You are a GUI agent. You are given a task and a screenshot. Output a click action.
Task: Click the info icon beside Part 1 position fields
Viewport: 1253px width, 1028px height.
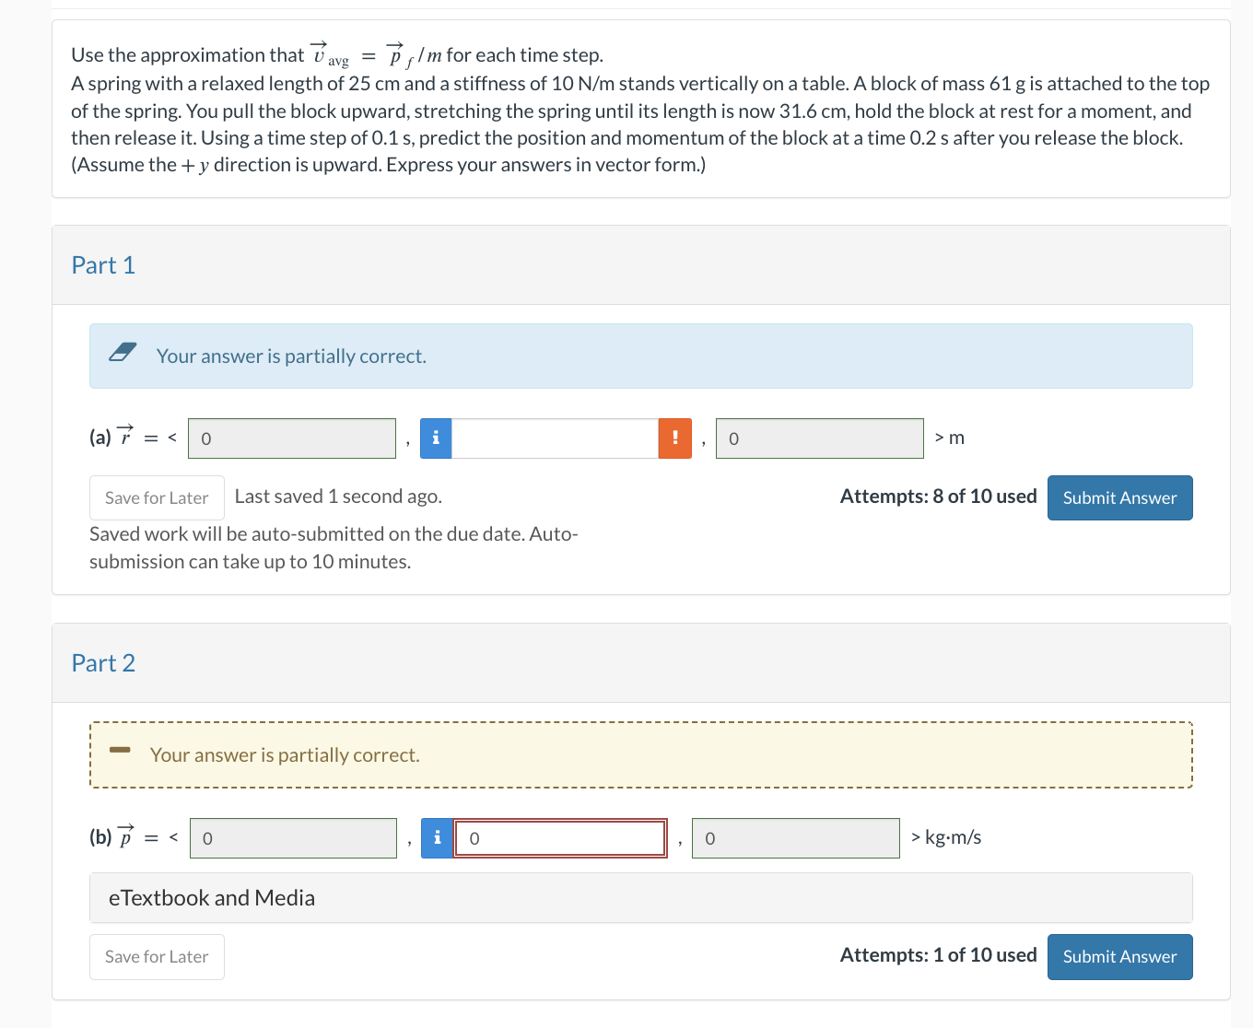(x=435, y=438)
